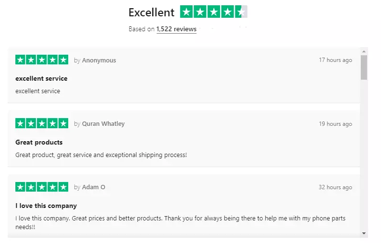Viewport: 381px width, 243px height.
Task: Click the half-filled fifth star in the header
Action: (x=241, y=12)
